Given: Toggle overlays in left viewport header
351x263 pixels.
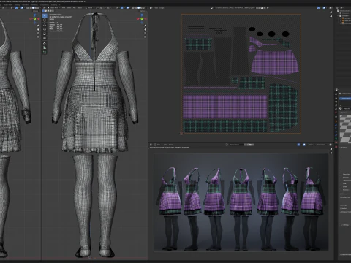Looking at the screenshot, I should (x=22, y=8).
